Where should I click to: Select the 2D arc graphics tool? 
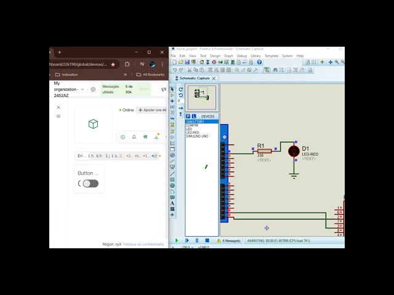click(x=172, y=192)
